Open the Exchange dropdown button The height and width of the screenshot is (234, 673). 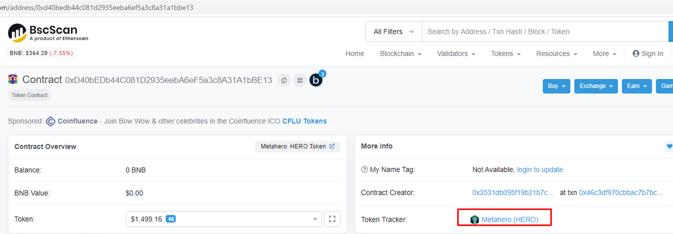[596, 86]
